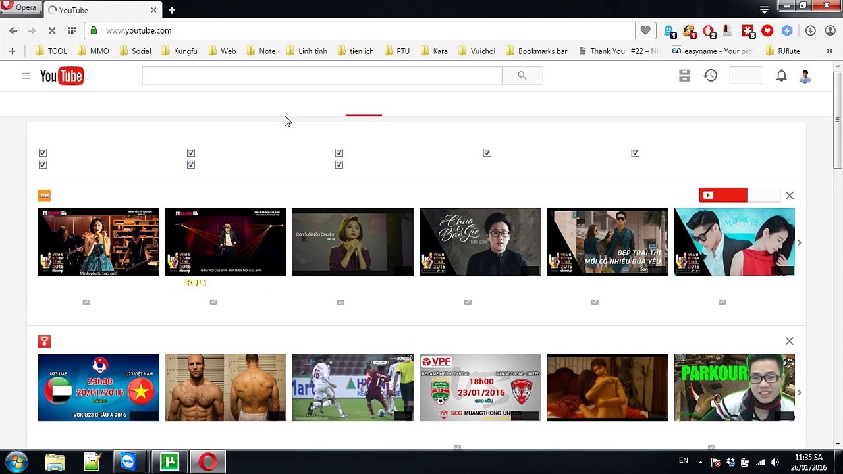Switch the EN input language indicator

pos(683,461)
